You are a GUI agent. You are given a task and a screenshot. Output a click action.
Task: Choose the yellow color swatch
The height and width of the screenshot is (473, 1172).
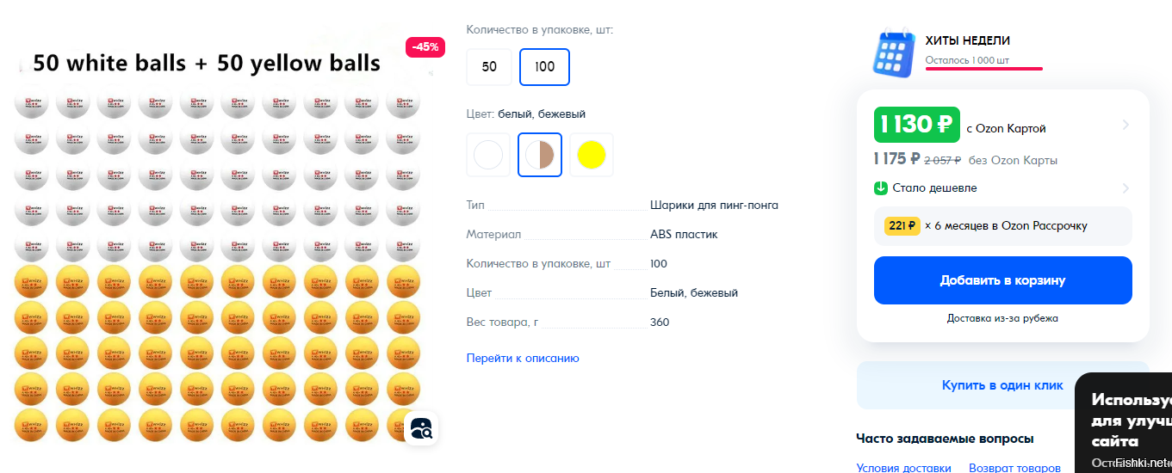592,156
